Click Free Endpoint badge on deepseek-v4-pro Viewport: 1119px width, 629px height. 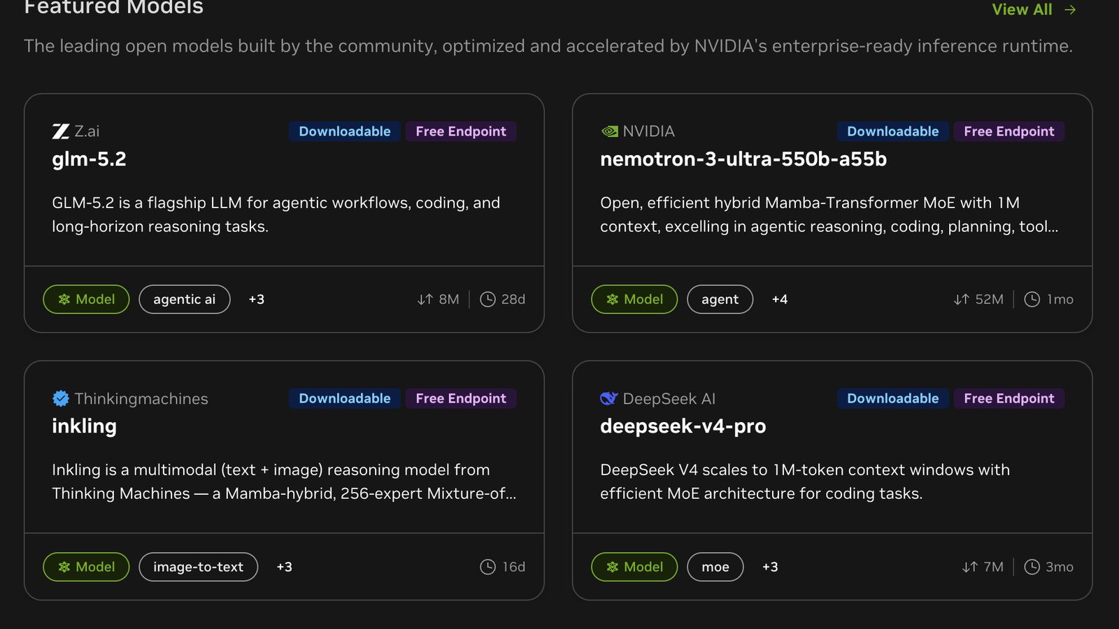[x=1009, y=398]
